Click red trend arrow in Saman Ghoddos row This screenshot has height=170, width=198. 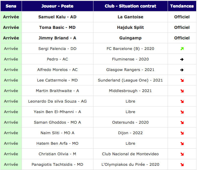(x=182, y=122)
